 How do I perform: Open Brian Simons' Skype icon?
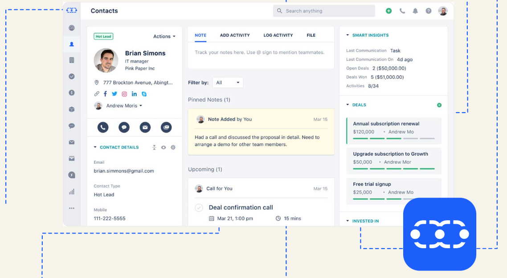point(144,94)
